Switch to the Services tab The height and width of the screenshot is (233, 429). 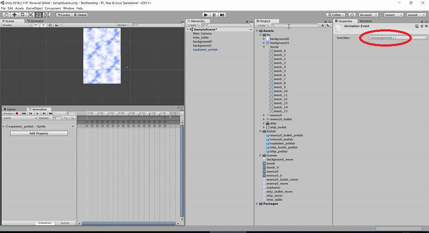click(x=365, y=21)
